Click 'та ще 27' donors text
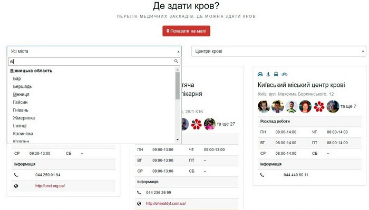This screenshot has width=369, height=210. pyautogui.click(x=226, y=124)
